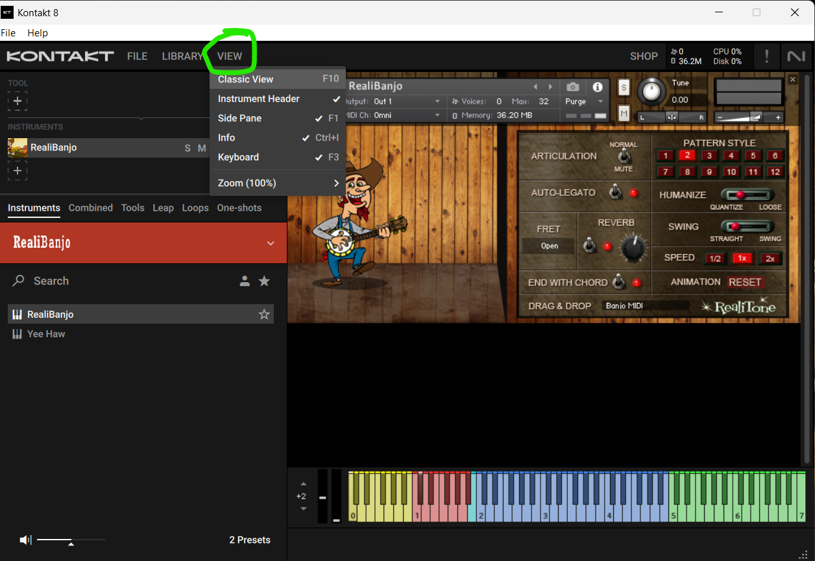Toggle Side Pane in View menu

tap(278, 118)
